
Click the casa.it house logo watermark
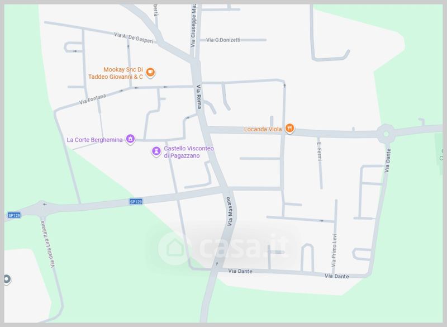click(175, 248)
